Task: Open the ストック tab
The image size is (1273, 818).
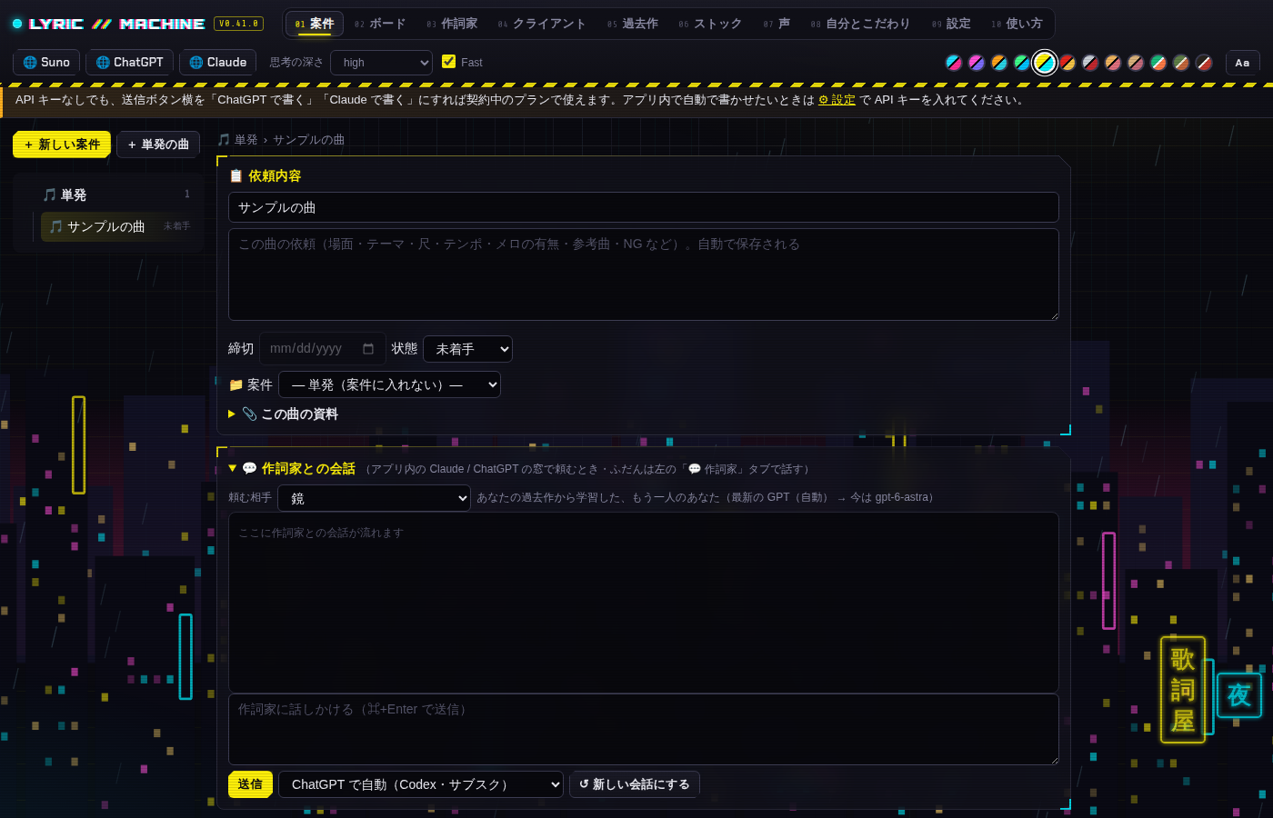Action: (x=710, y=24)
